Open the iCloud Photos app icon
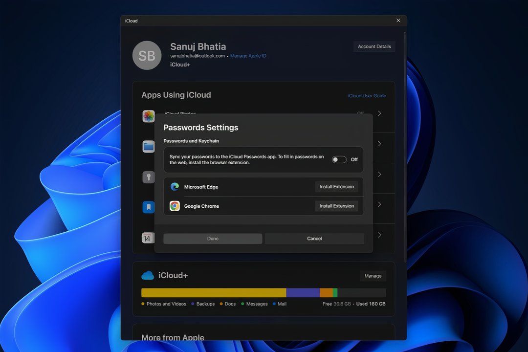The height and width of the screenshot is (352, 528). pos(149,116)
